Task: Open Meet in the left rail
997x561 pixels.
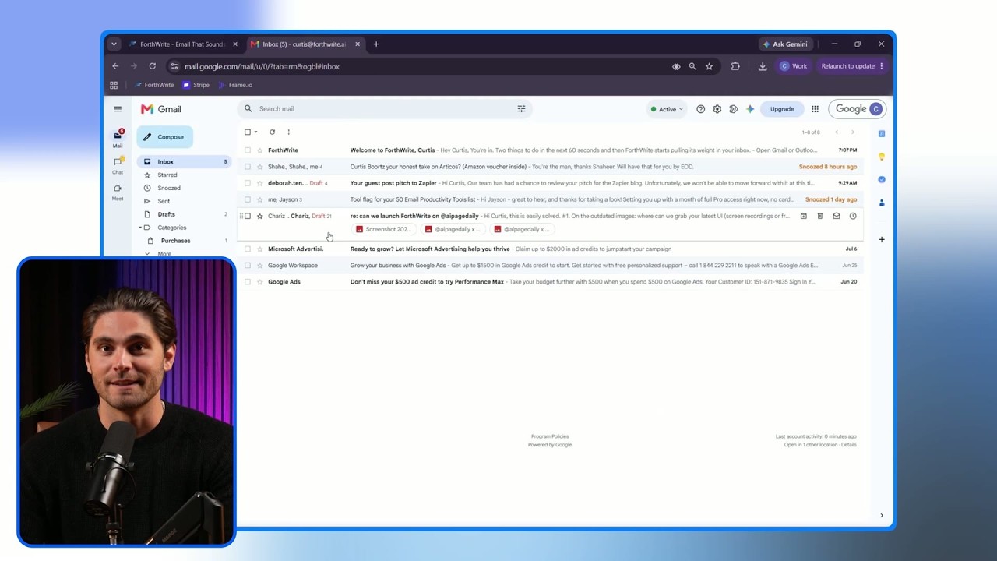Action: (x=118, y=192)
